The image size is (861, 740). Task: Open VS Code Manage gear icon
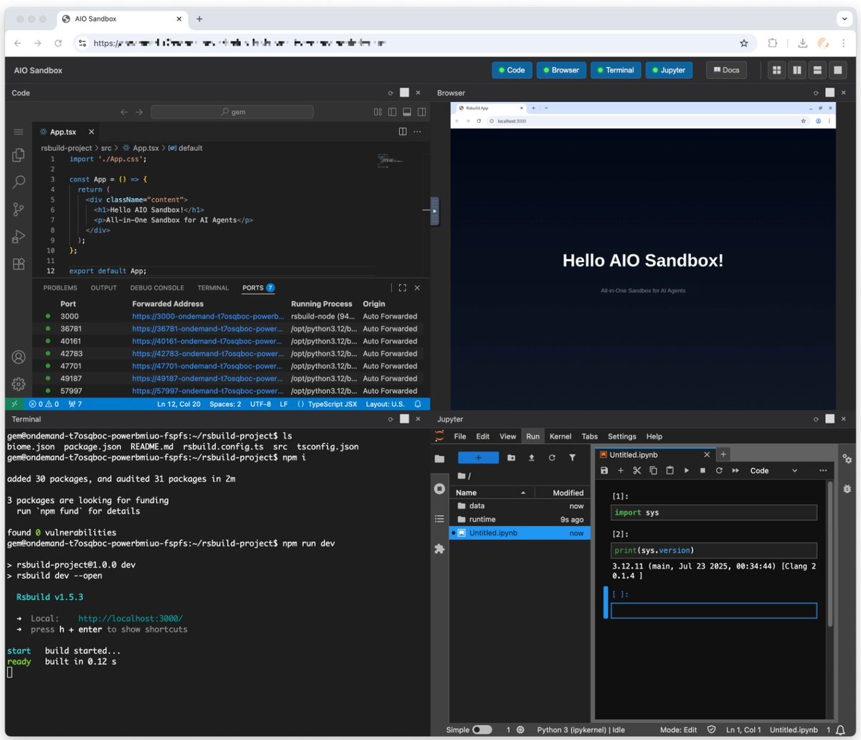(19, 384)
